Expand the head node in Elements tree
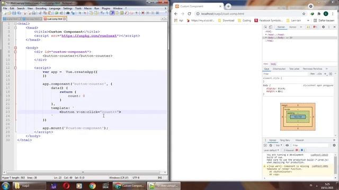339x190 pixels. pos(266,34)
